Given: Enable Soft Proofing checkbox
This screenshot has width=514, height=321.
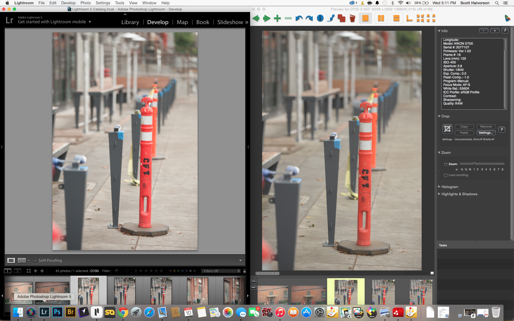Looking at the screenshot, I should [35, 261].
